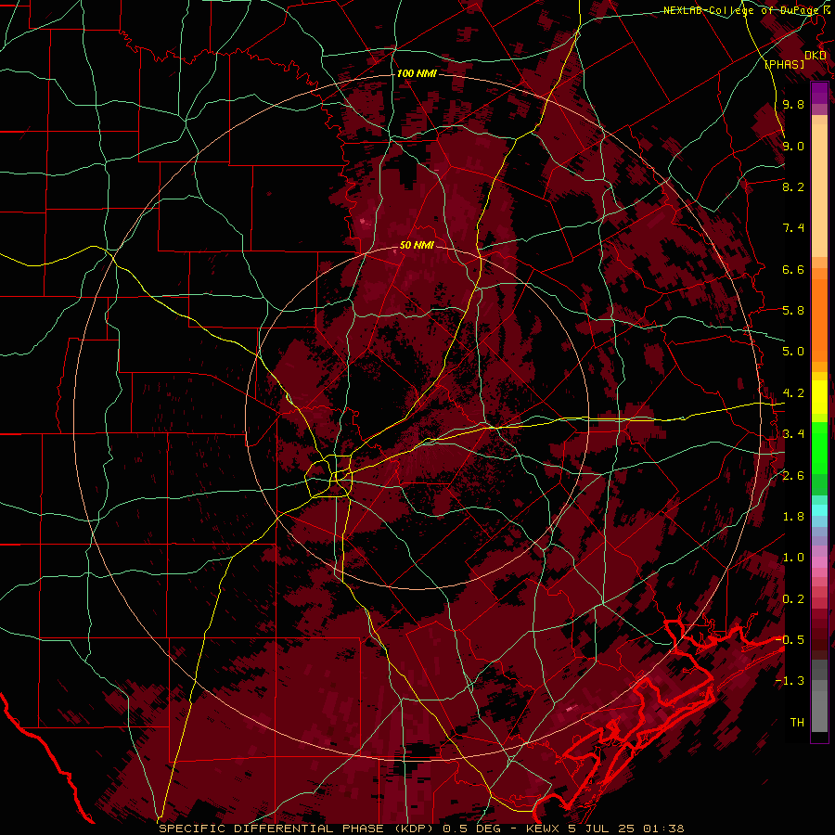The height and width of the screenshot is (835, 835).
Task: Click the 'KEWX' radar site identifier
Action: [x=542, y=829]
